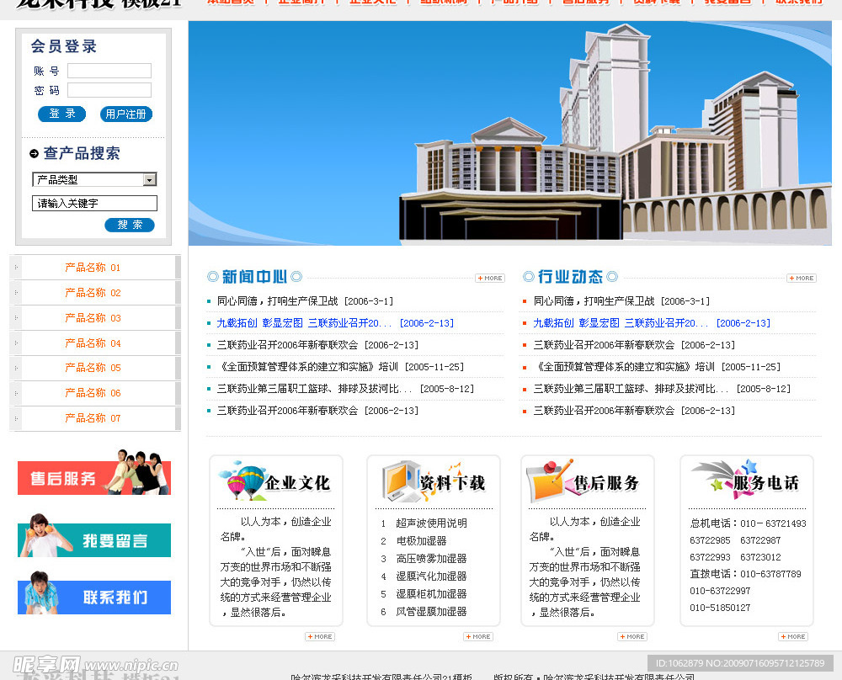Focus the 账号 account input field

109,71
